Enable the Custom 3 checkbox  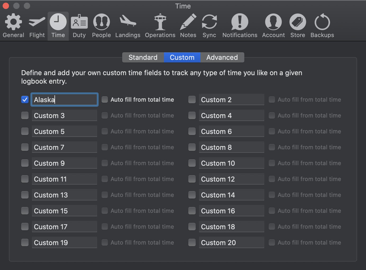pyautogui.click(x=25, y=115)
